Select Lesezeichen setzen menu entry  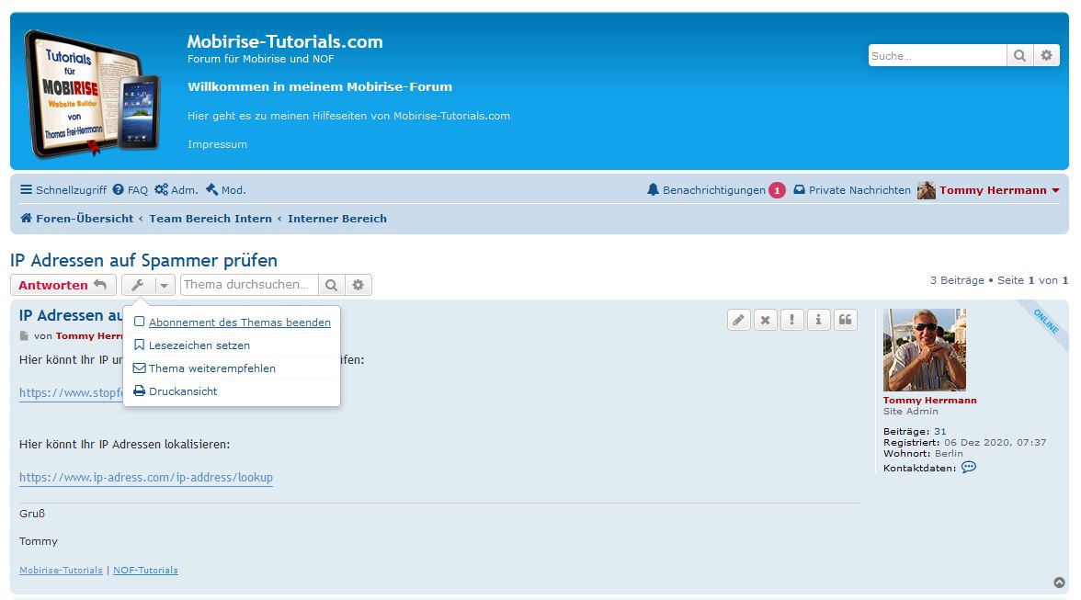point(199,345)
